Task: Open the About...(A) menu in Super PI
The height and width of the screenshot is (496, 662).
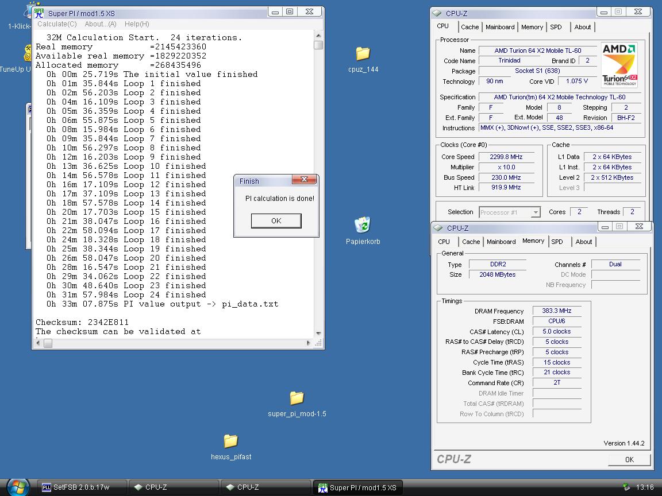Action: click(x=101, y=24)
